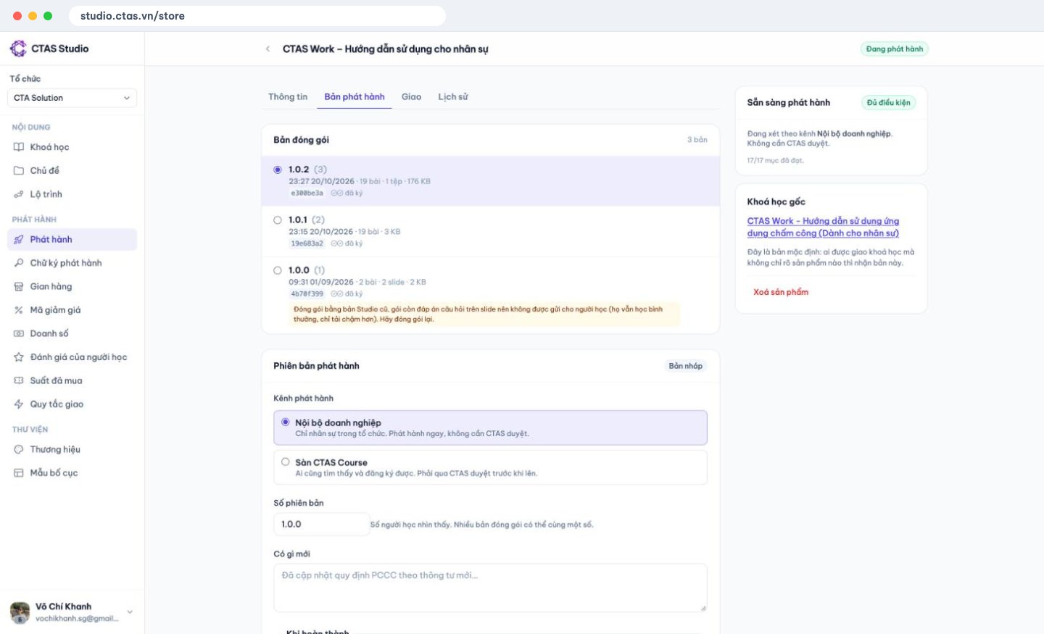The height and width of the screenshot is (634, 1044).
Task: Click the studio.ctas.vn/store address bar
Action: click(257, 16)
